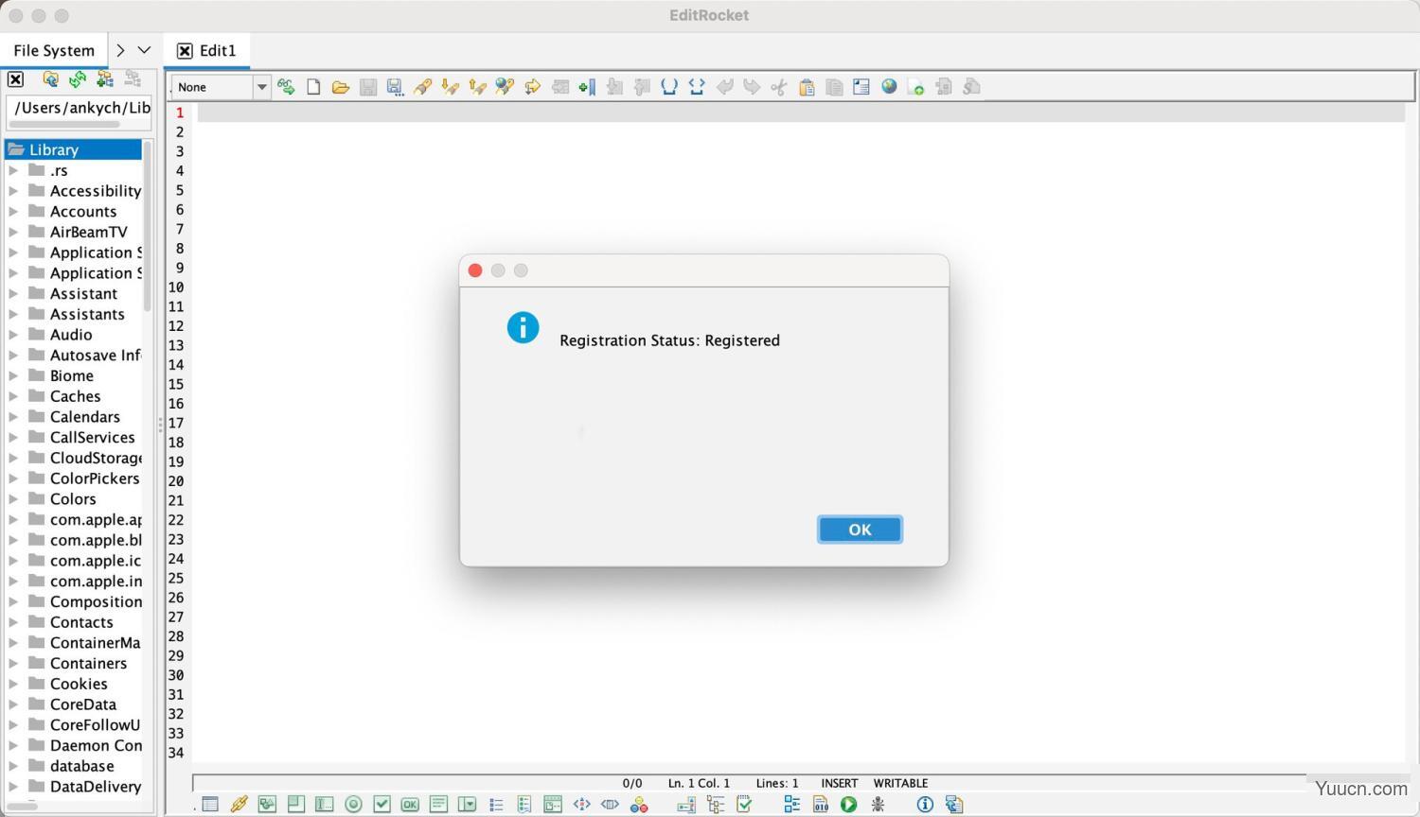The width and height of the screenshot is (1420, 817).
Task: Click OK in the Registration Status dialog
Action: tap(860, 530)
